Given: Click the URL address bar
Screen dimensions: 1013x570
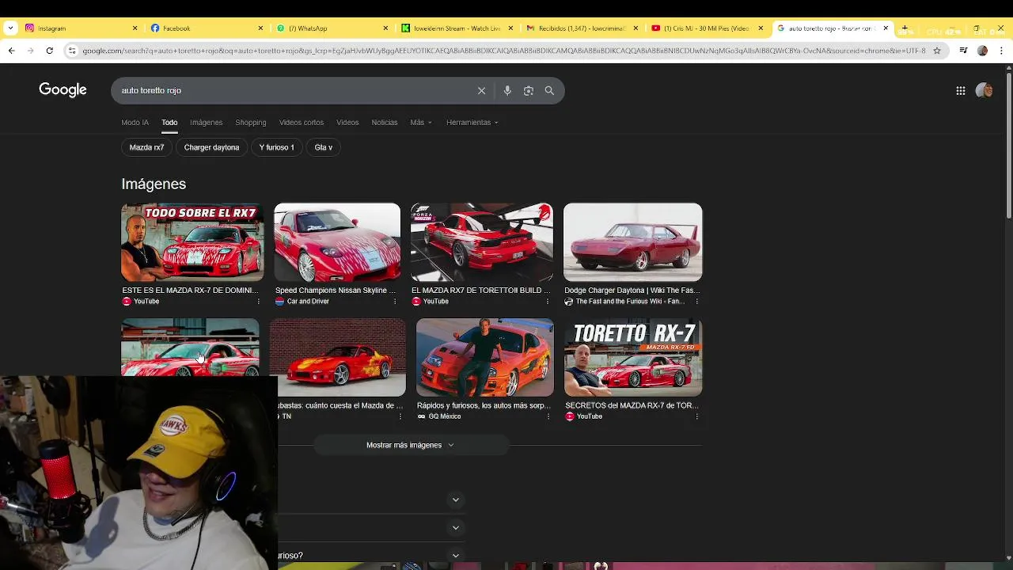Looking at the screenshot, I should (503, 51).
